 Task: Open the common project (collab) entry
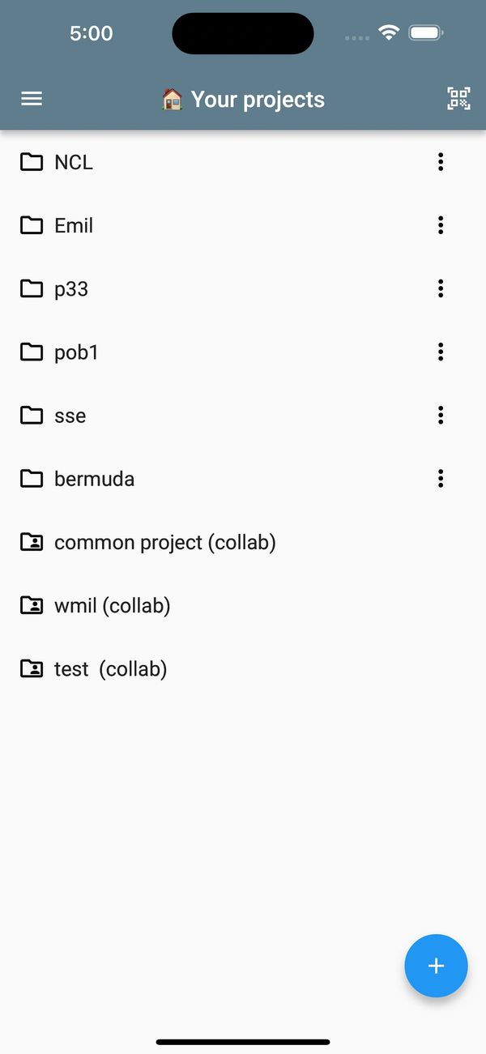coord(165,542)
